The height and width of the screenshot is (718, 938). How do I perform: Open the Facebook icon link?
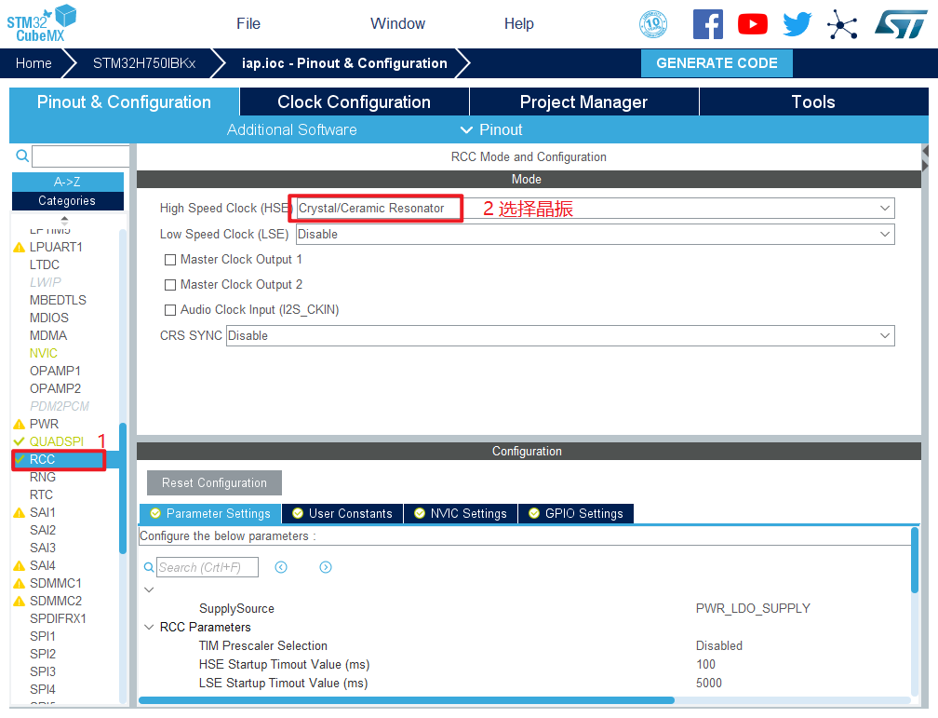click(708, 24)
